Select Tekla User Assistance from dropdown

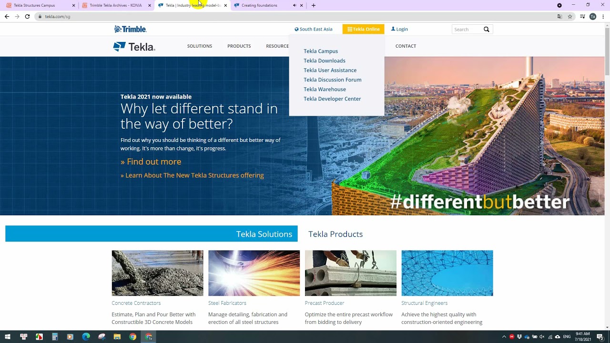pyautogui.click(x=330, y=70)
